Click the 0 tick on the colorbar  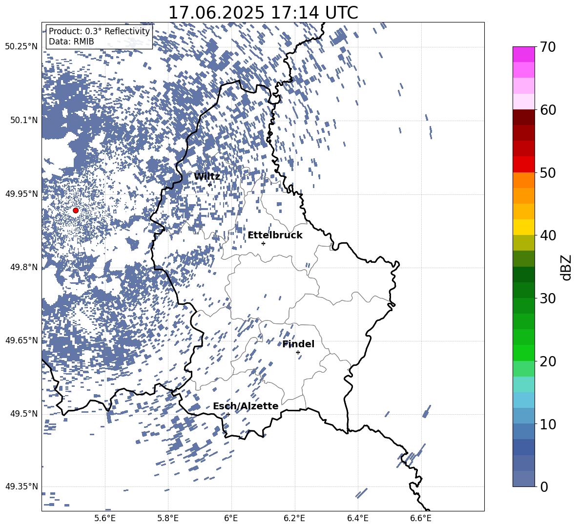[543, 486]
